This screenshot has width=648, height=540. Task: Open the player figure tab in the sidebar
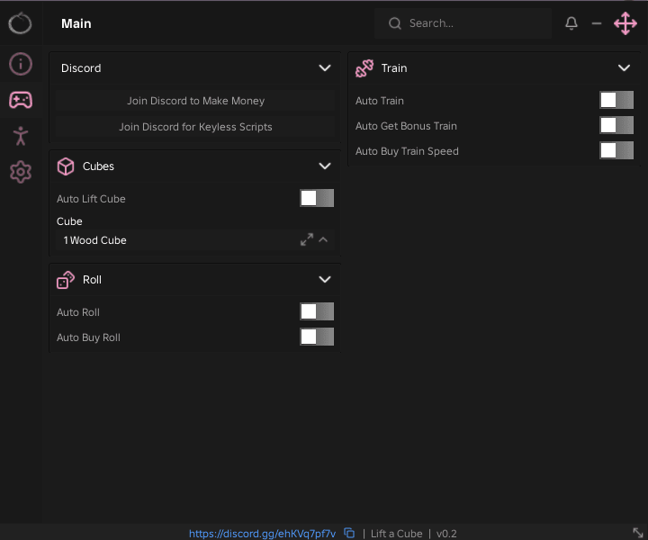(21, 136)
